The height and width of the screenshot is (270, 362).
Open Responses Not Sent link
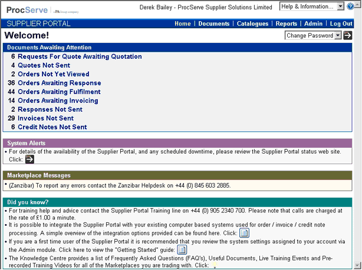pos(50,109)
